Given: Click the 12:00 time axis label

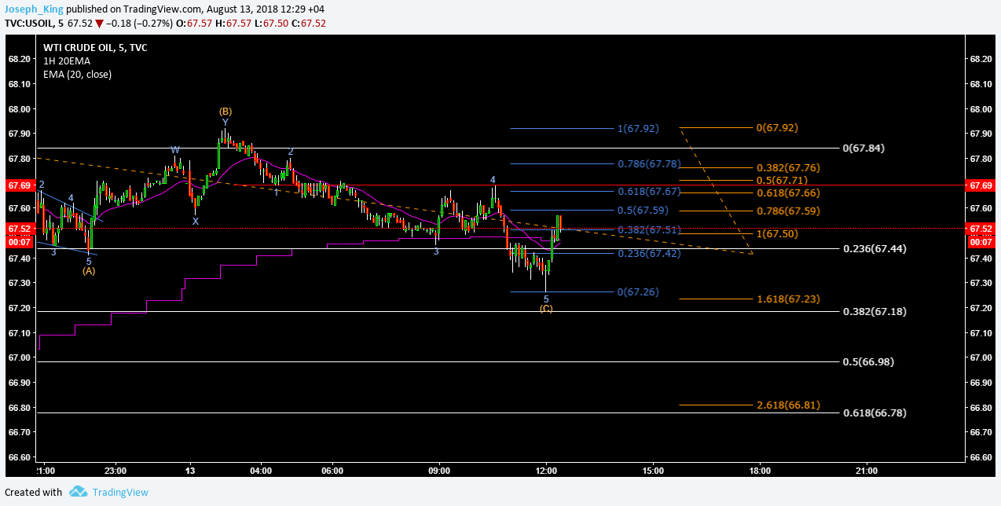Looking at the screenshot, I should (546, 471).
